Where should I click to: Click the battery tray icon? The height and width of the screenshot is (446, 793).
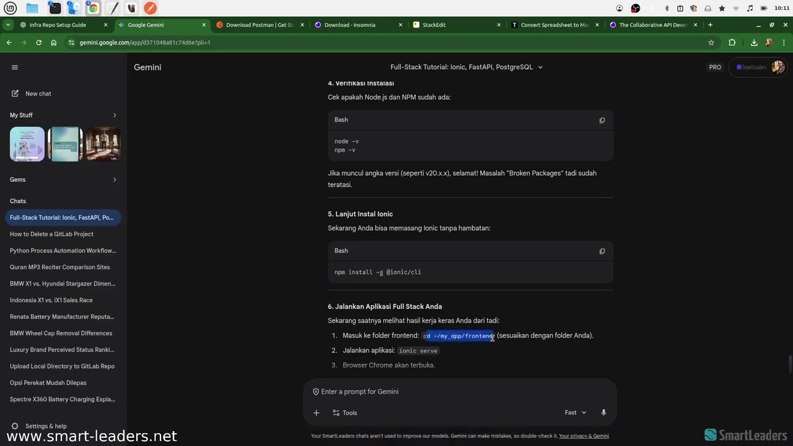[x=764, y=8]
